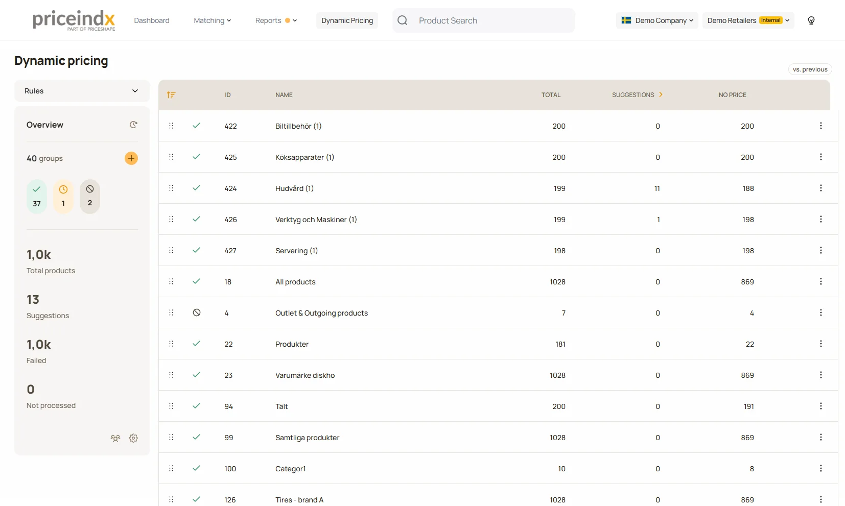Open the Matching dropdown menu
The height and width of the screenshot is (506, 845).
click(x=213, y=20)
